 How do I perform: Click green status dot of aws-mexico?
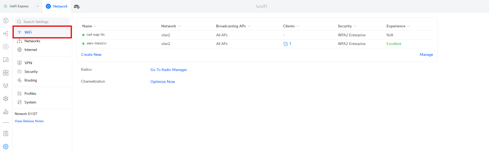coord(83,44)
